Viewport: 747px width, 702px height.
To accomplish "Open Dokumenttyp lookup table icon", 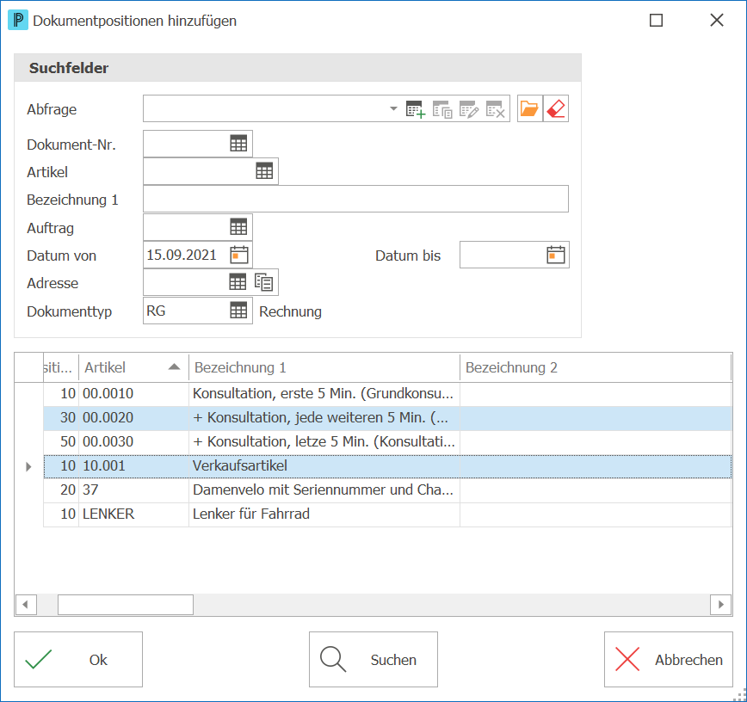I will pyautogui.click(x=238, y=311).
